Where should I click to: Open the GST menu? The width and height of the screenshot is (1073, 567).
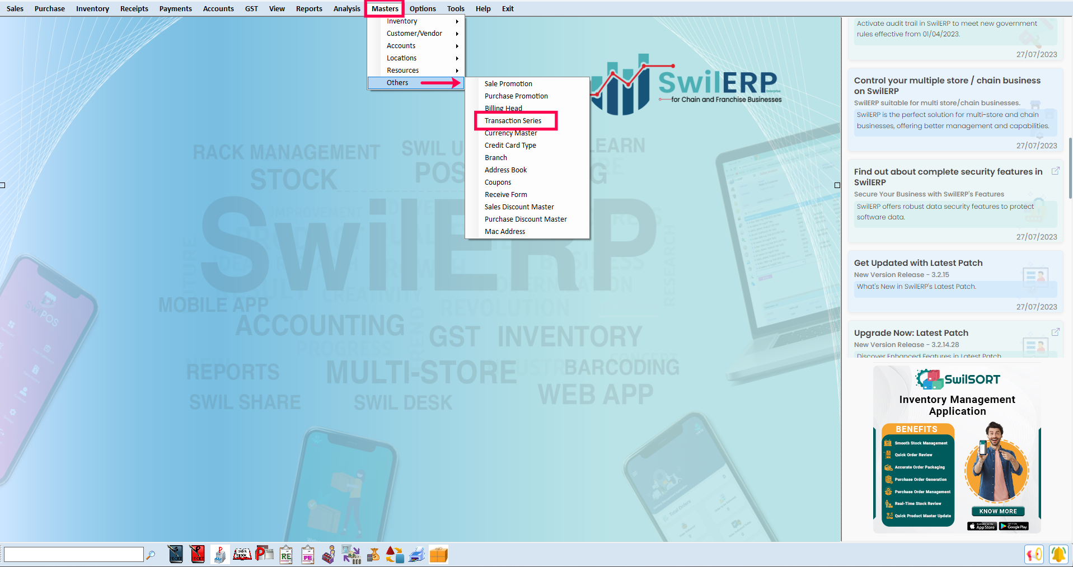[x=251, y=8]
